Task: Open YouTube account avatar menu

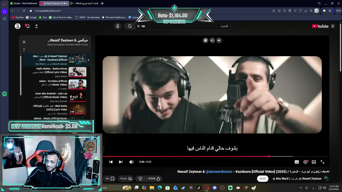Action: tap(18, 26)
